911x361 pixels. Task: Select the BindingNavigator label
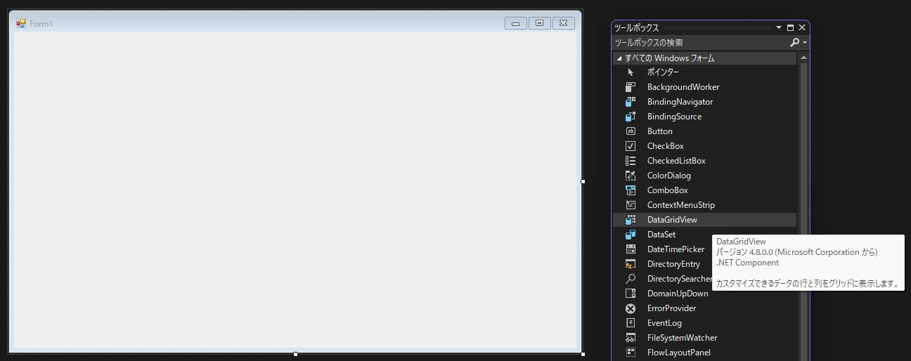coord(680,102)
